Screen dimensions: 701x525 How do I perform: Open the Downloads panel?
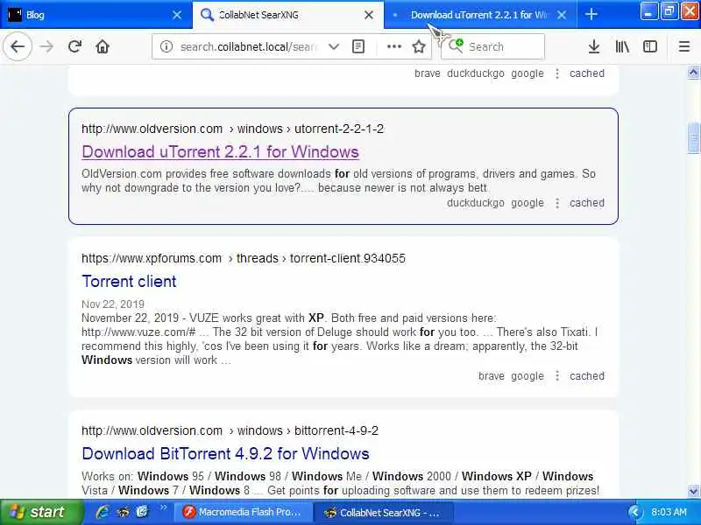(594, 46)
